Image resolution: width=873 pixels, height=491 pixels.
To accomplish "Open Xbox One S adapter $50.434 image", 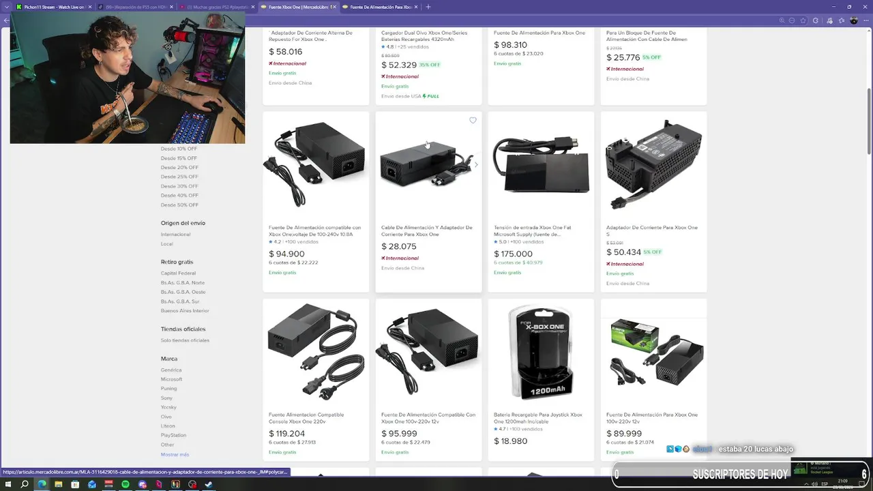I will pyautogui.click(x=653, y=165).
